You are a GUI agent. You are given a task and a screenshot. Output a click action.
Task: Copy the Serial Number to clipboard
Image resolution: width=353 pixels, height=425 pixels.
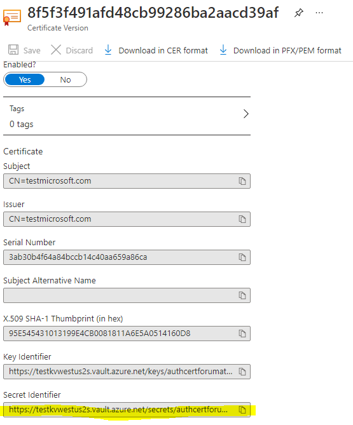(242, 257)
